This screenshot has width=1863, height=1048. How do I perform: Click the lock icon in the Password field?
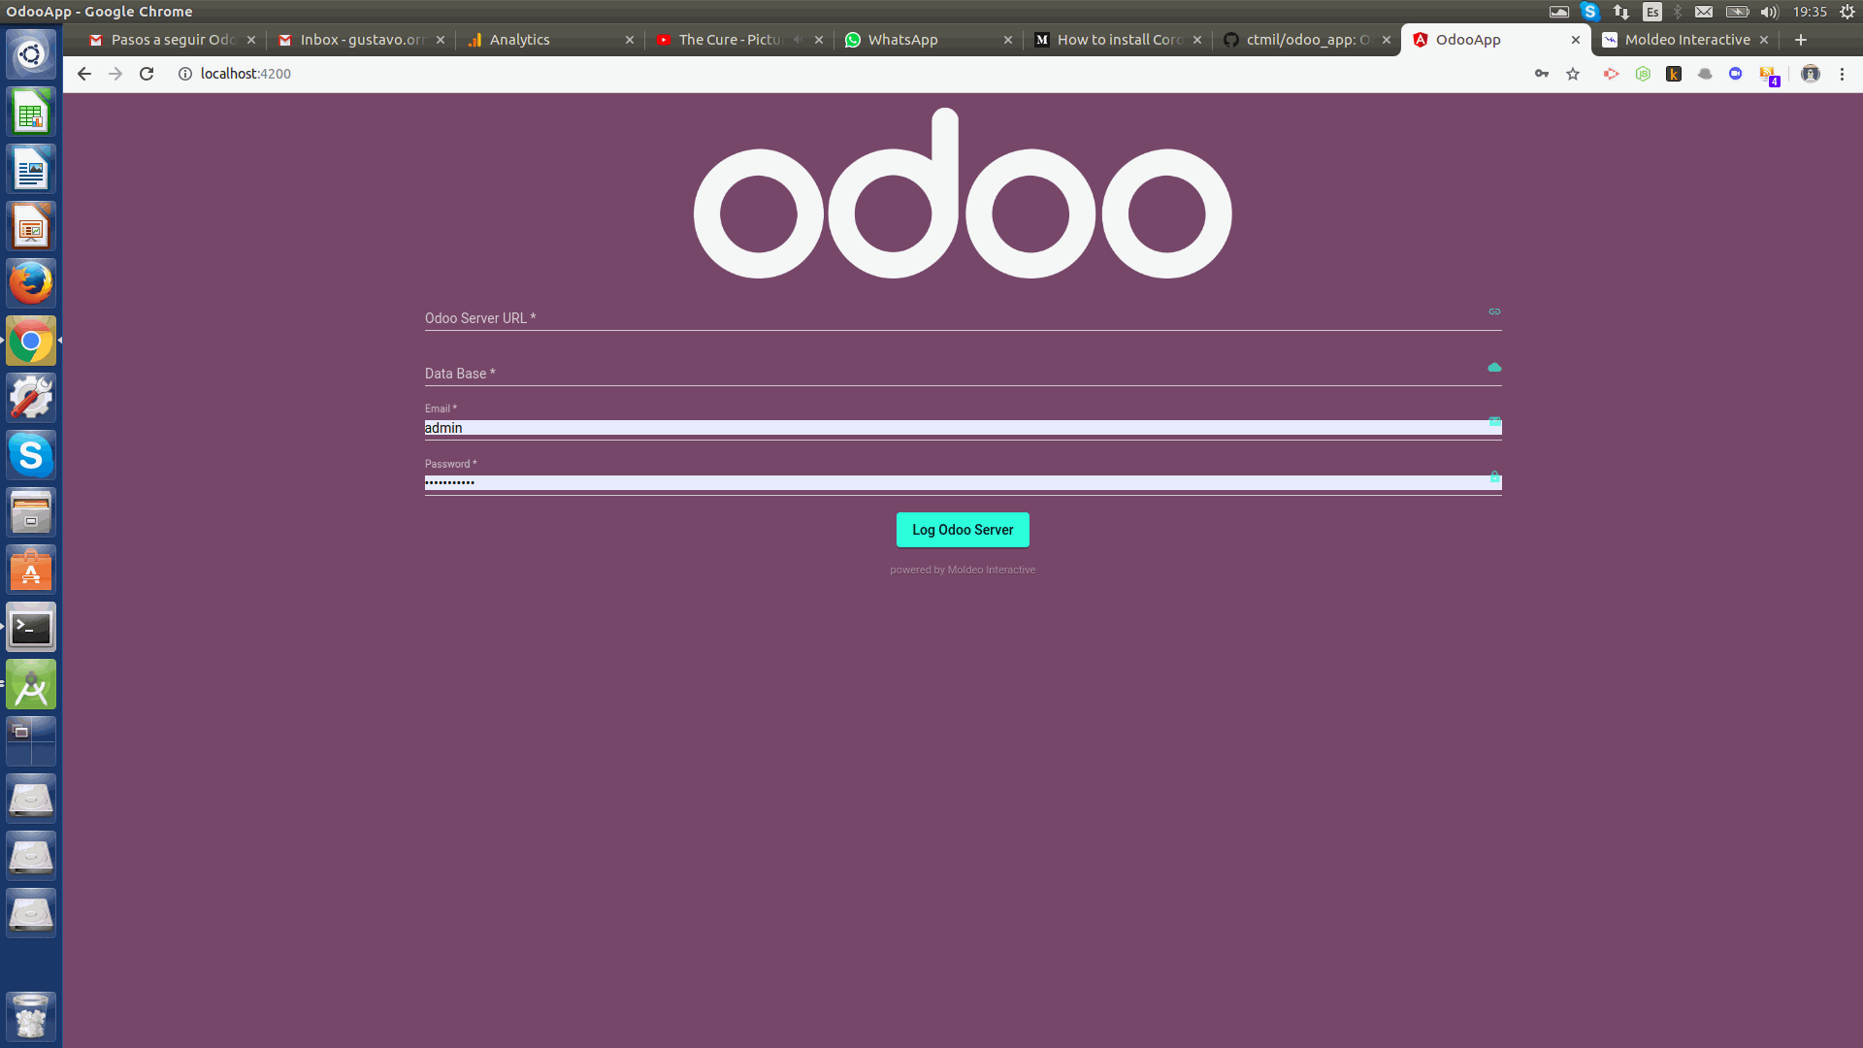coord(1495,477)
